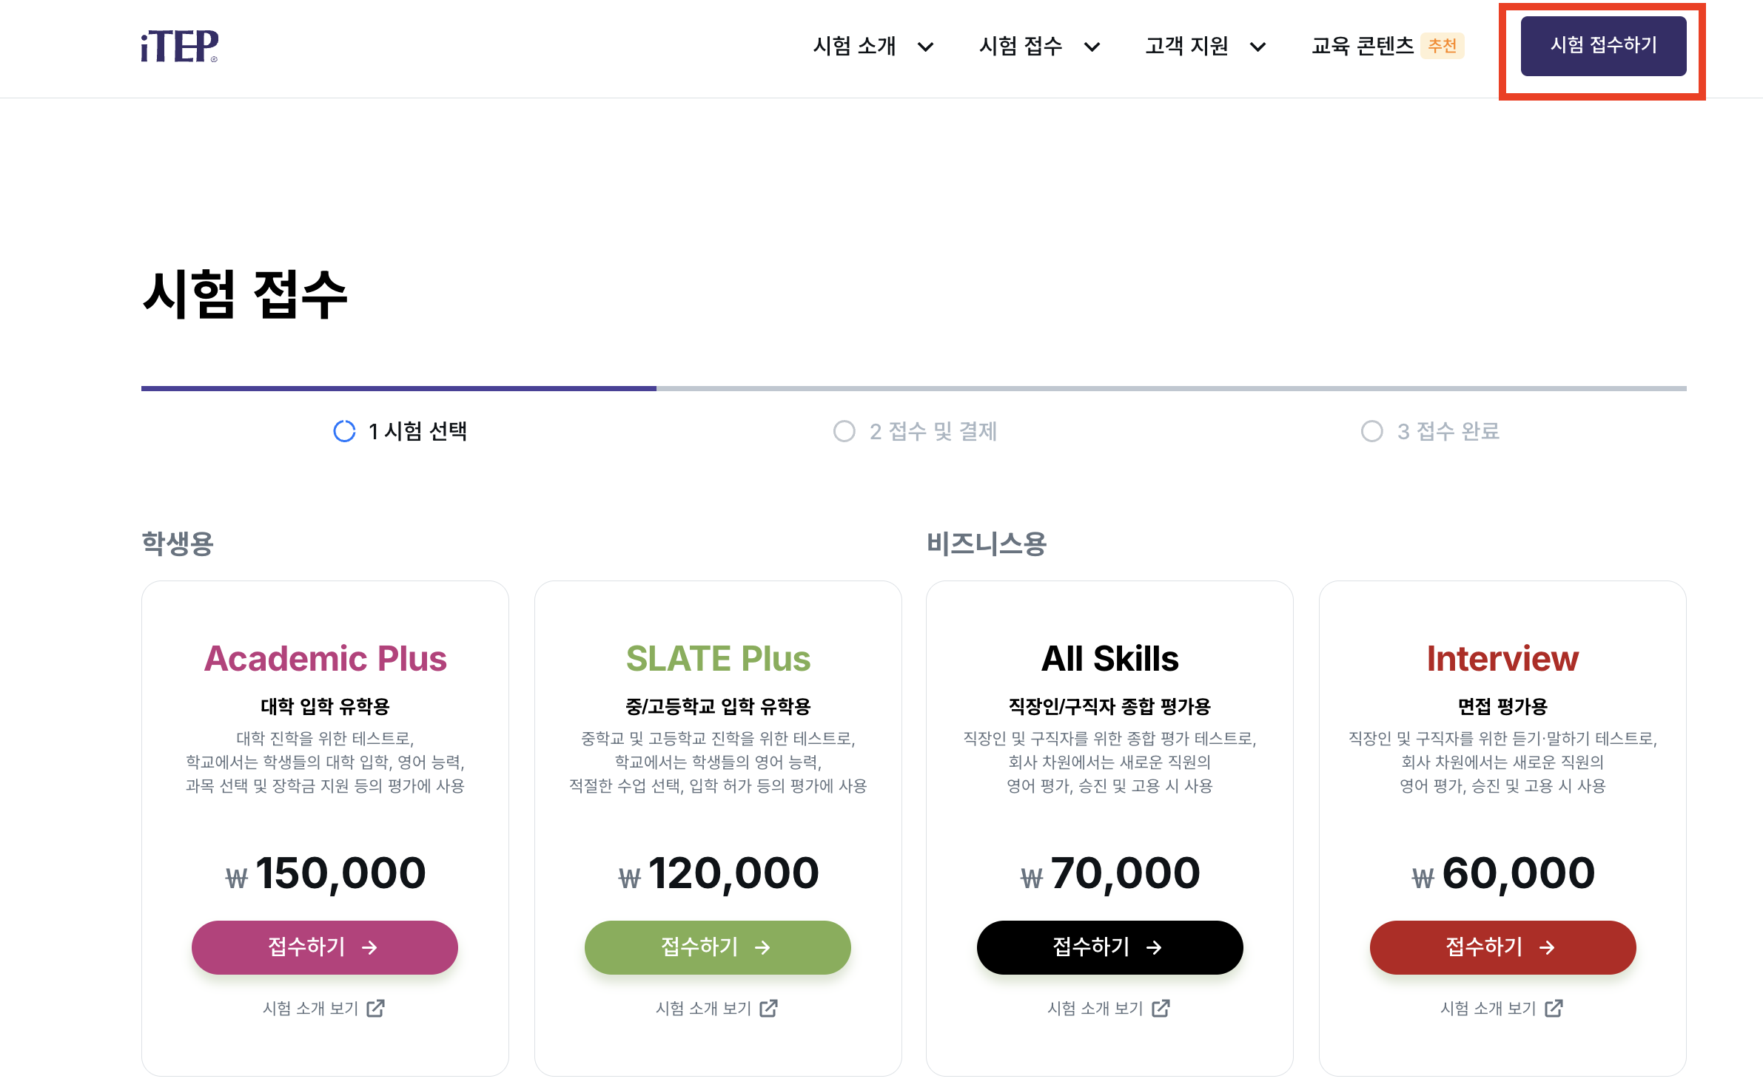This screenshot has width=1763, height=1090.
Task: Expand the 시험 접수 dropdown chevron
Action: pos(1092,47)
